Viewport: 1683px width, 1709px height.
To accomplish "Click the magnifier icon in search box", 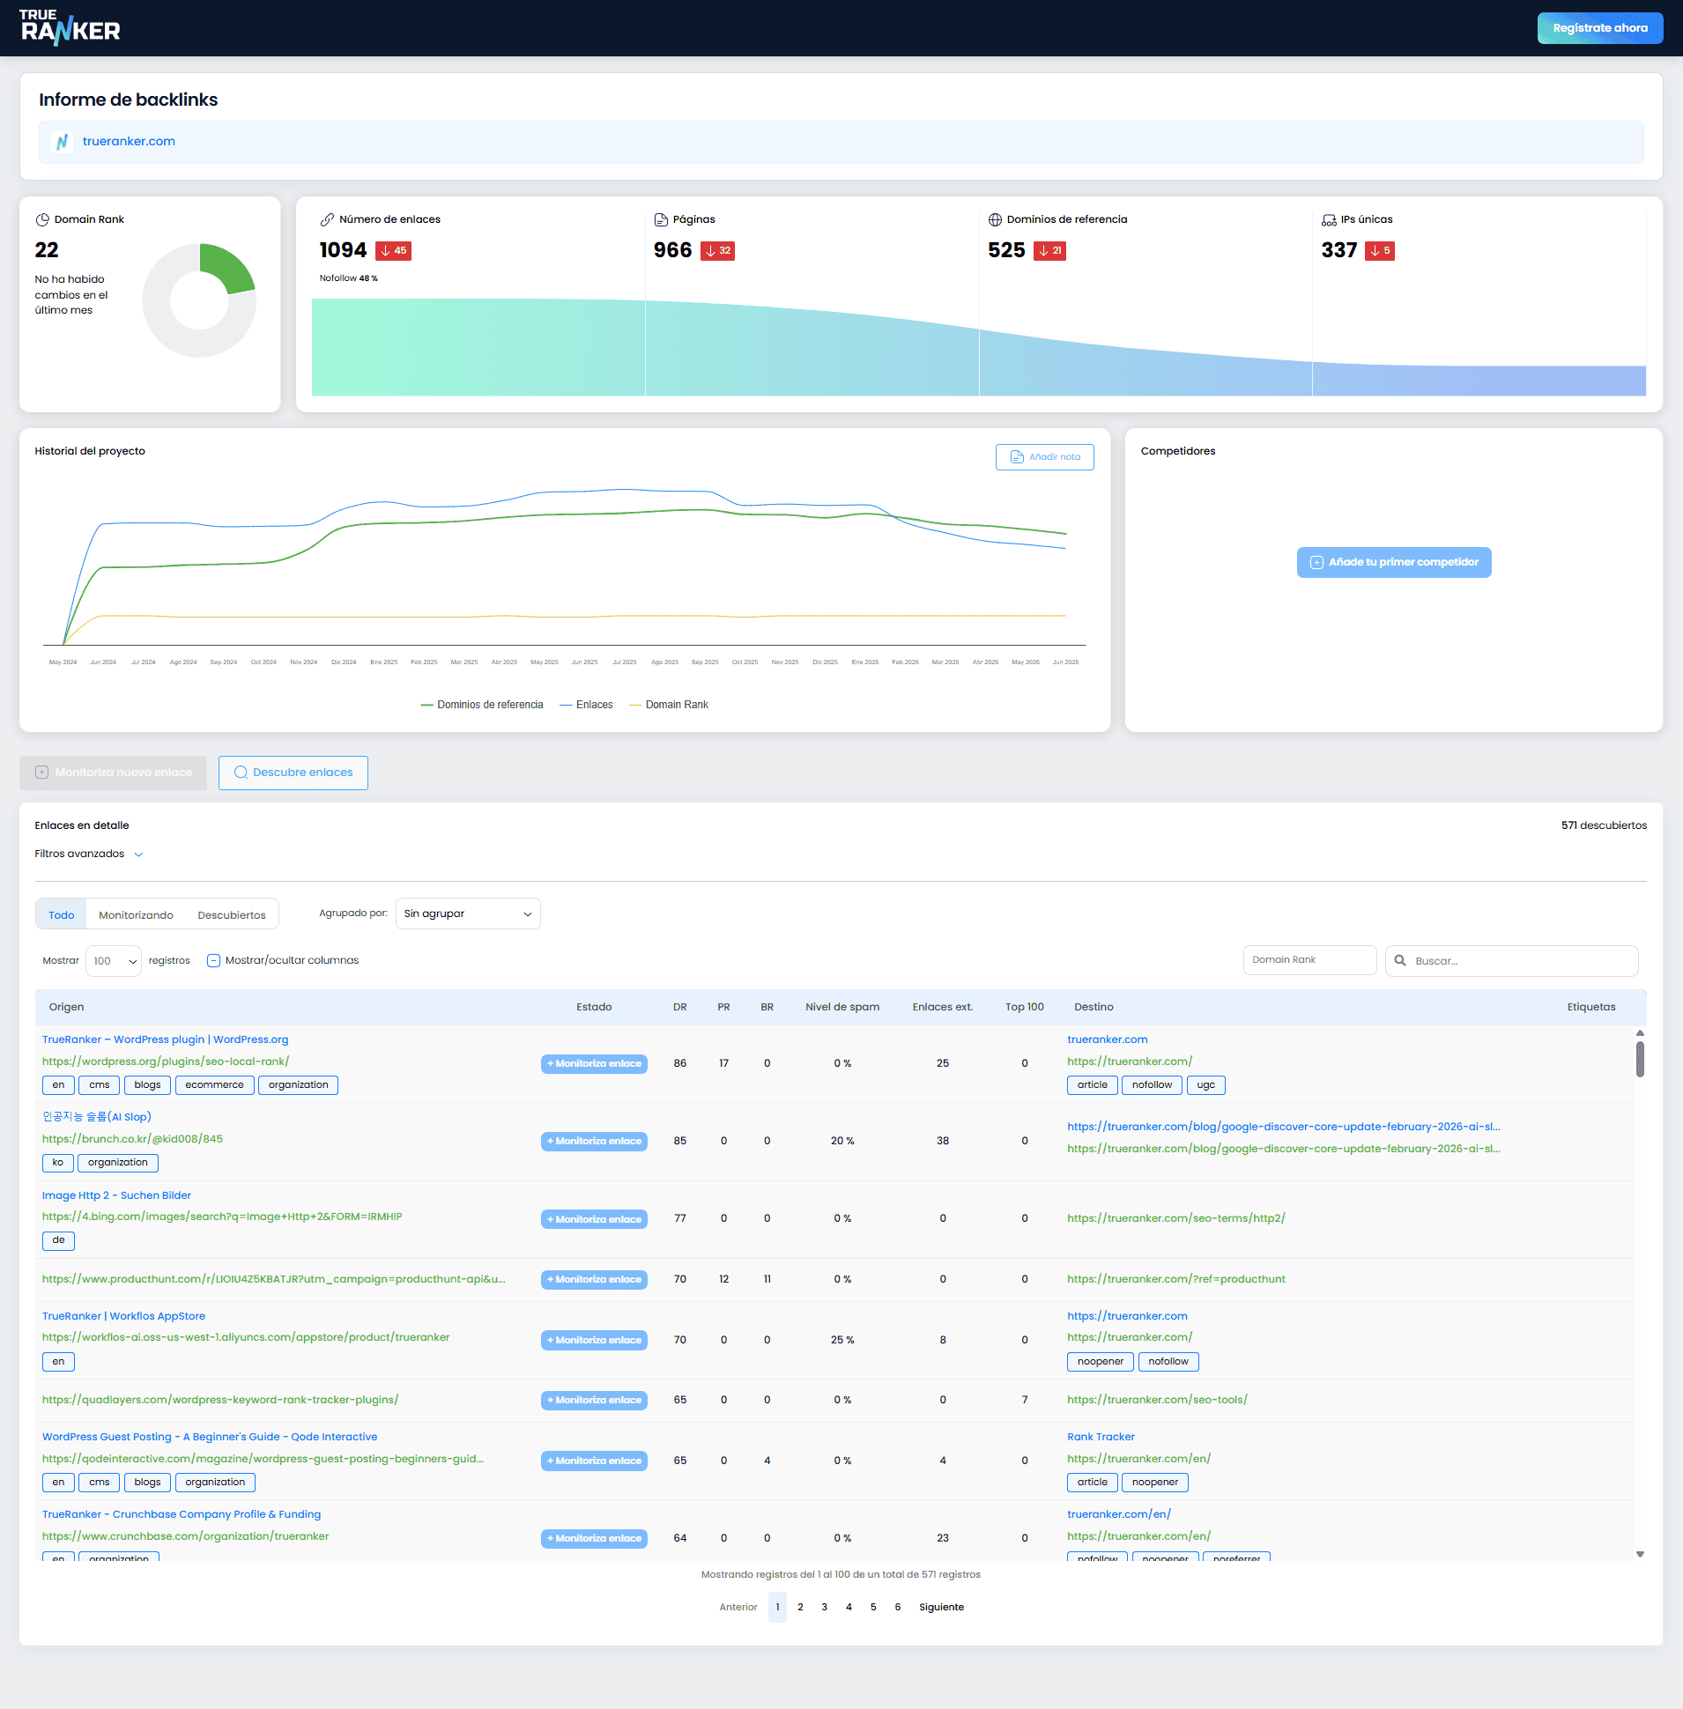I will click(1400, 960).
